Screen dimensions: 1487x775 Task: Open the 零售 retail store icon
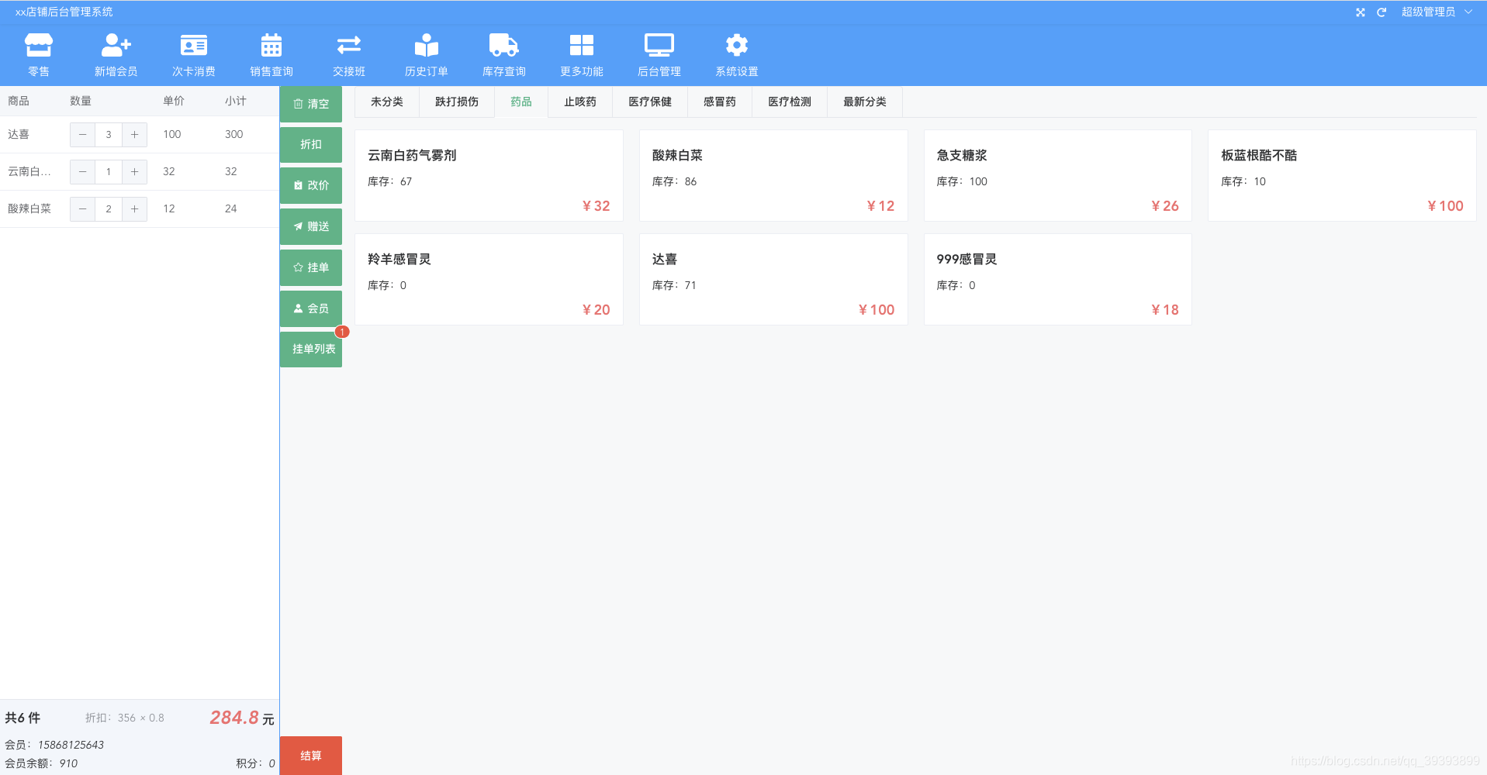pyautogui.click(x=38, y=45)
